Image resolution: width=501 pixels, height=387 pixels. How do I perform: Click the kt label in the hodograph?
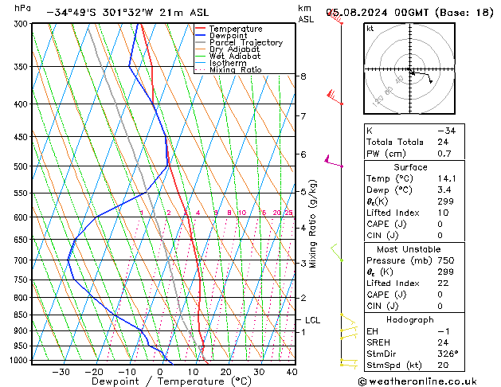pyautogui.click(x=370, y=29)
